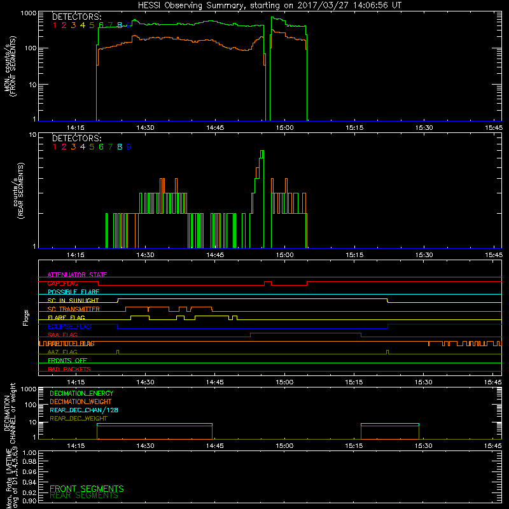Image resolution: width=509 pixels, height=509 pixels.
Task: Click 14:15 time tick under front segments plot
Action: tap(76, 128)
